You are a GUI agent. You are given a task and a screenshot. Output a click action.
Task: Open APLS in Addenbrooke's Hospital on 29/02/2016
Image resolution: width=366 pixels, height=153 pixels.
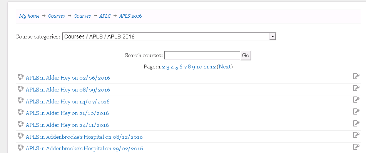(x=84, y=148)
